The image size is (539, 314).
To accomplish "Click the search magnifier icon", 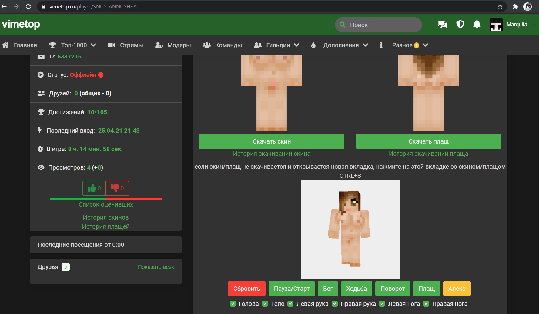I will tap(343, 25).
